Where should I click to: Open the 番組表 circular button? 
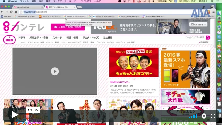pos(9,40)
